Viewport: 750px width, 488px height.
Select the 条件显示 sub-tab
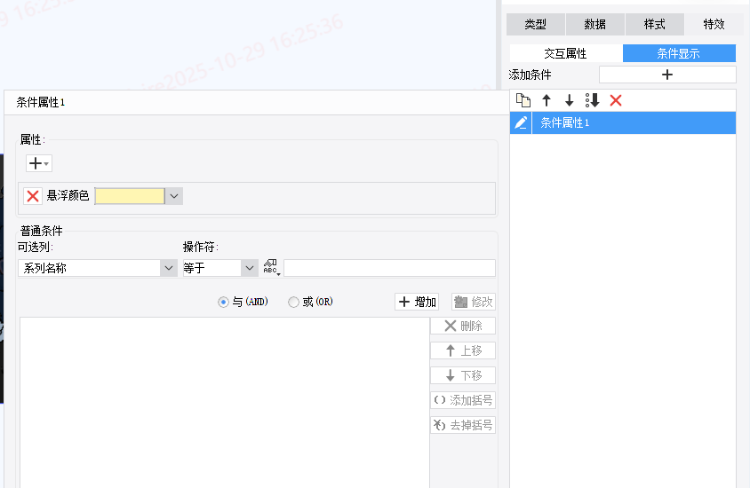pyautogui.click(x=679, y=53)
